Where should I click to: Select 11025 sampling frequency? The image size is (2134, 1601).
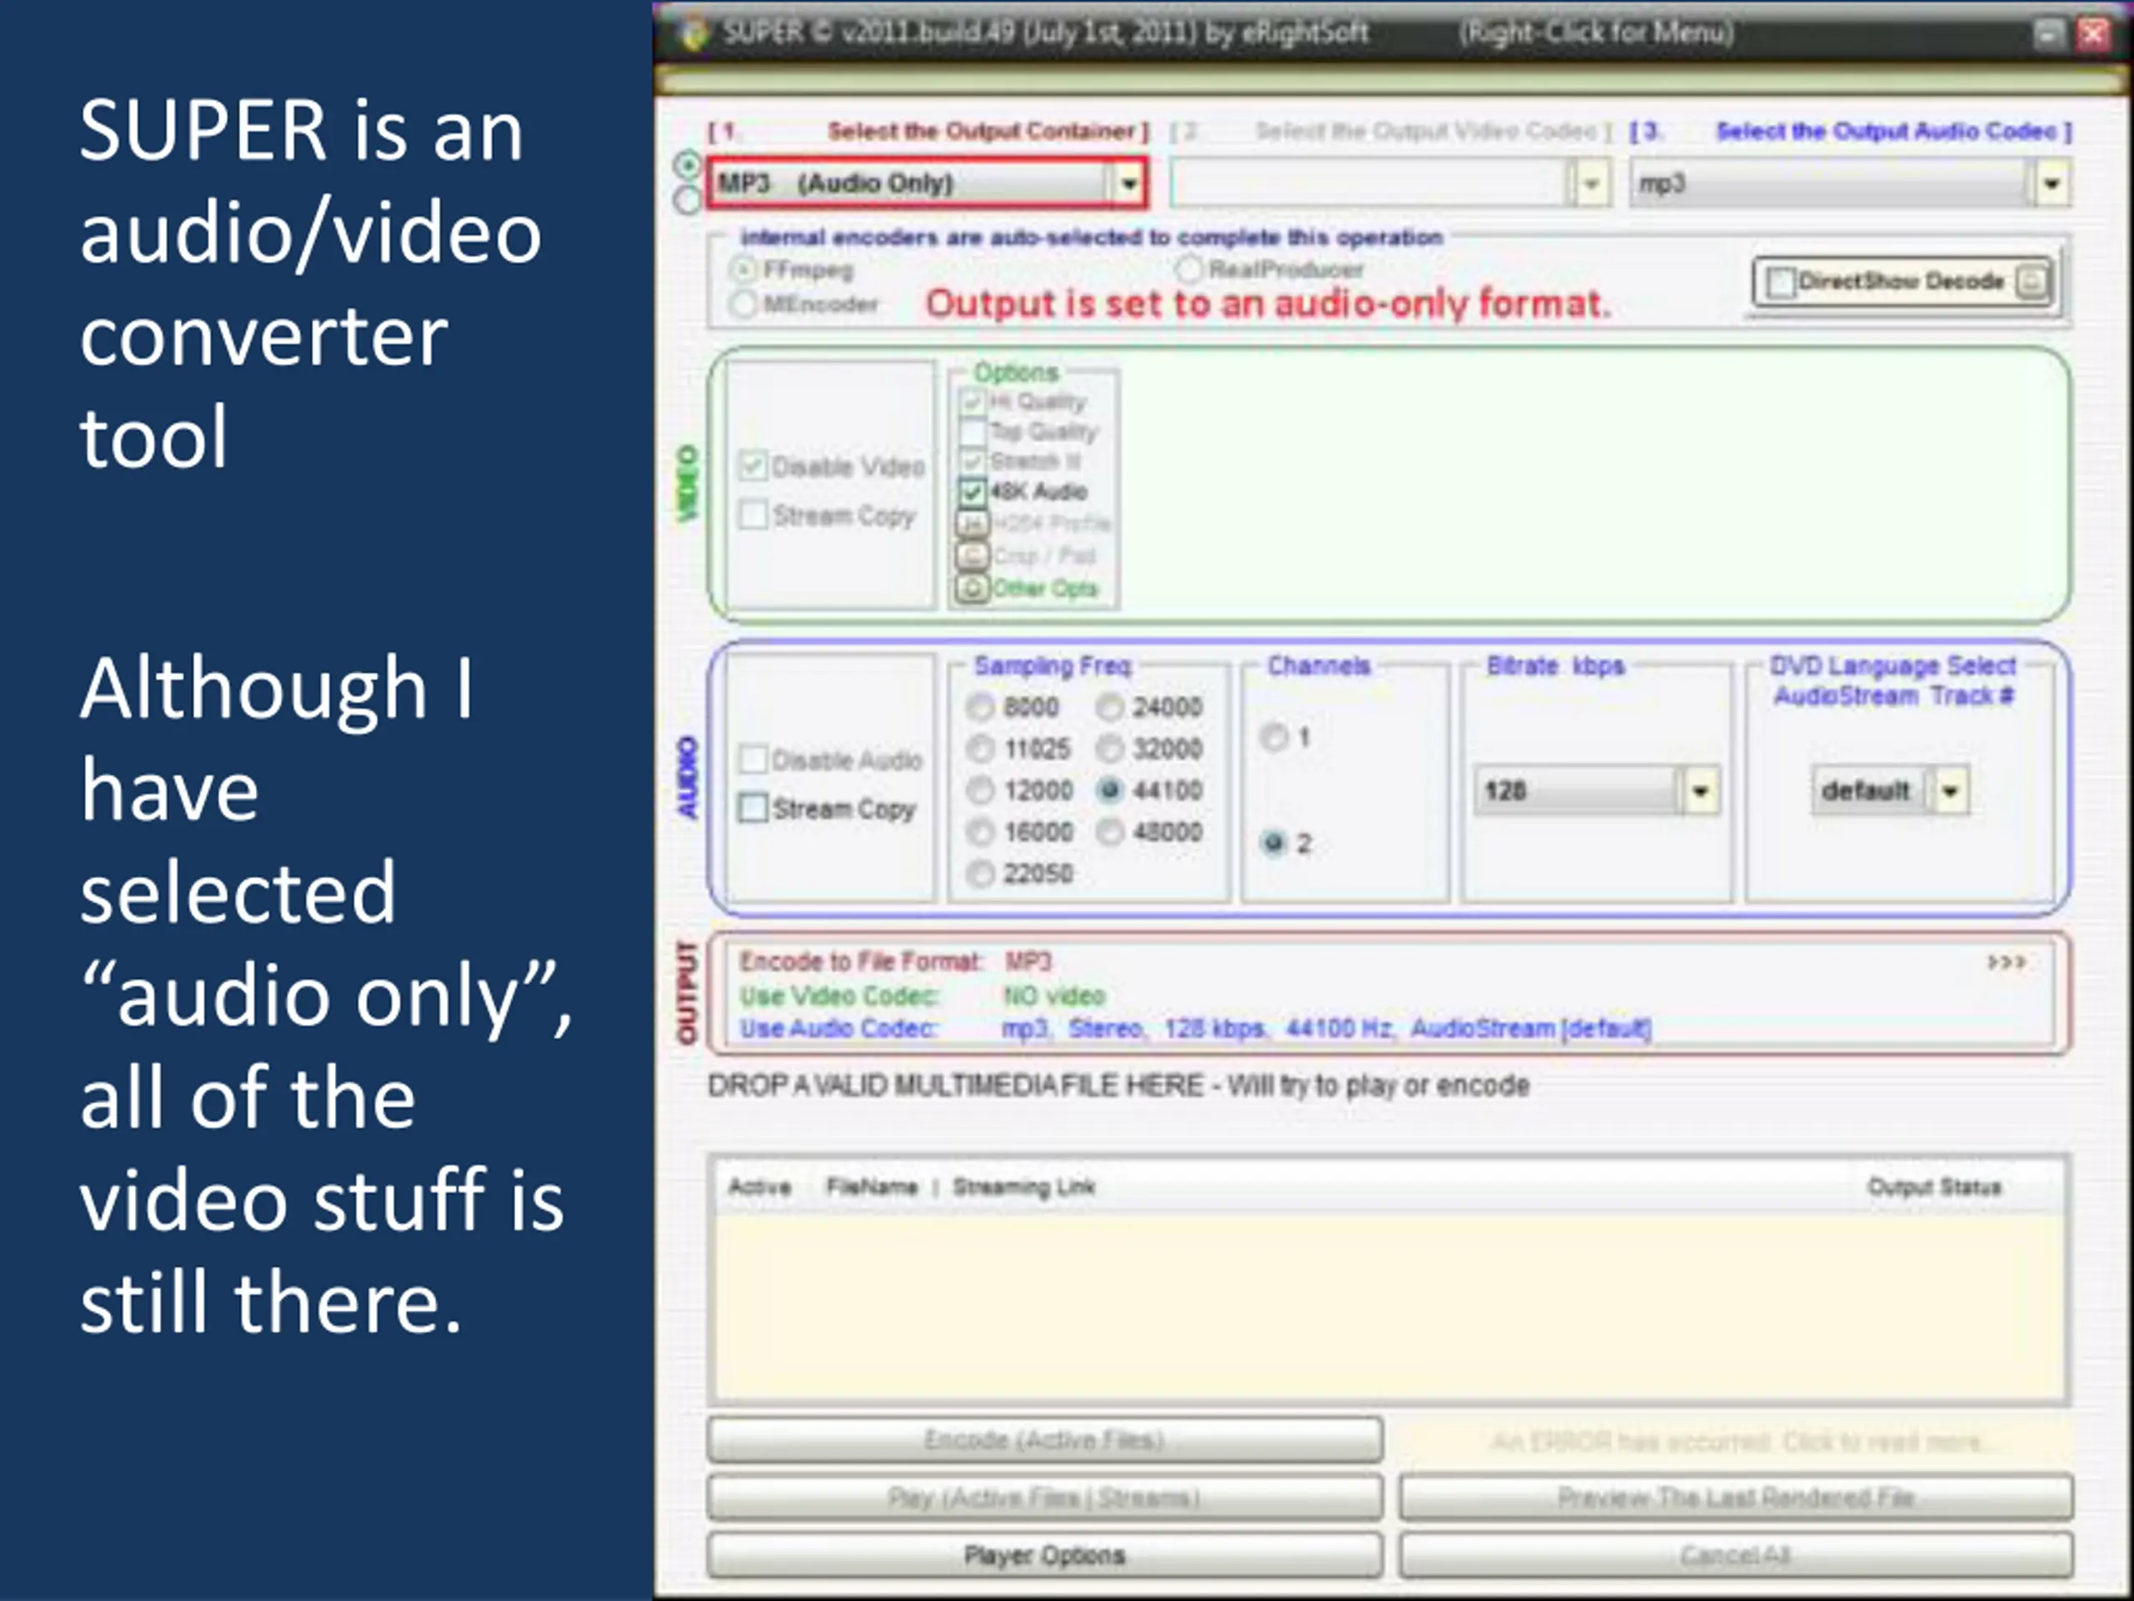980,749
